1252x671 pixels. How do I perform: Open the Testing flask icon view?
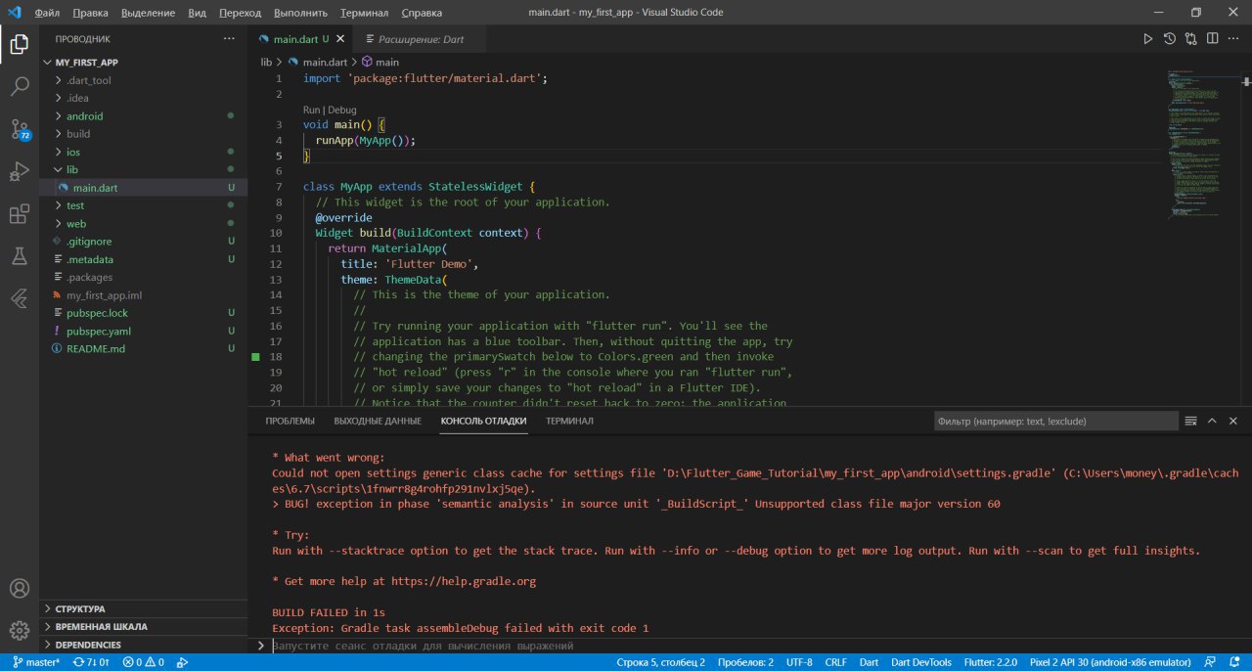[19, 256]
